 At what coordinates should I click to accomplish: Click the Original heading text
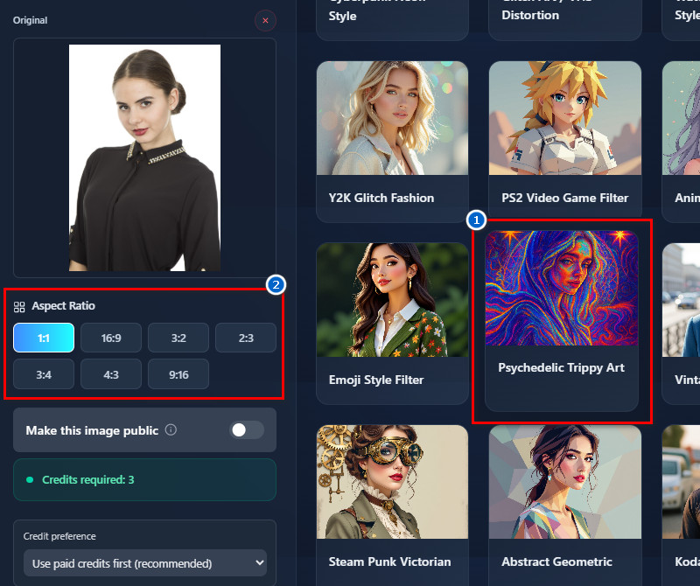click(x=30, y=20)
